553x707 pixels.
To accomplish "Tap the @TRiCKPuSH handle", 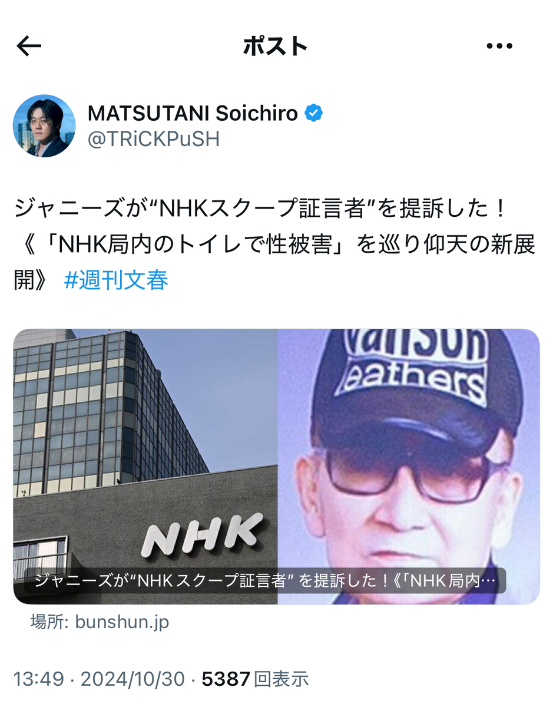I will point(153,139).
